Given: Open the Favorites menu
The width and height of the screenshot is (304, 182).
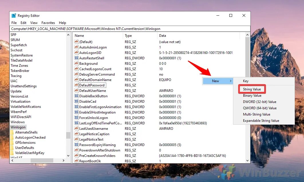Looking at the screenshot, I should (48, 23).
